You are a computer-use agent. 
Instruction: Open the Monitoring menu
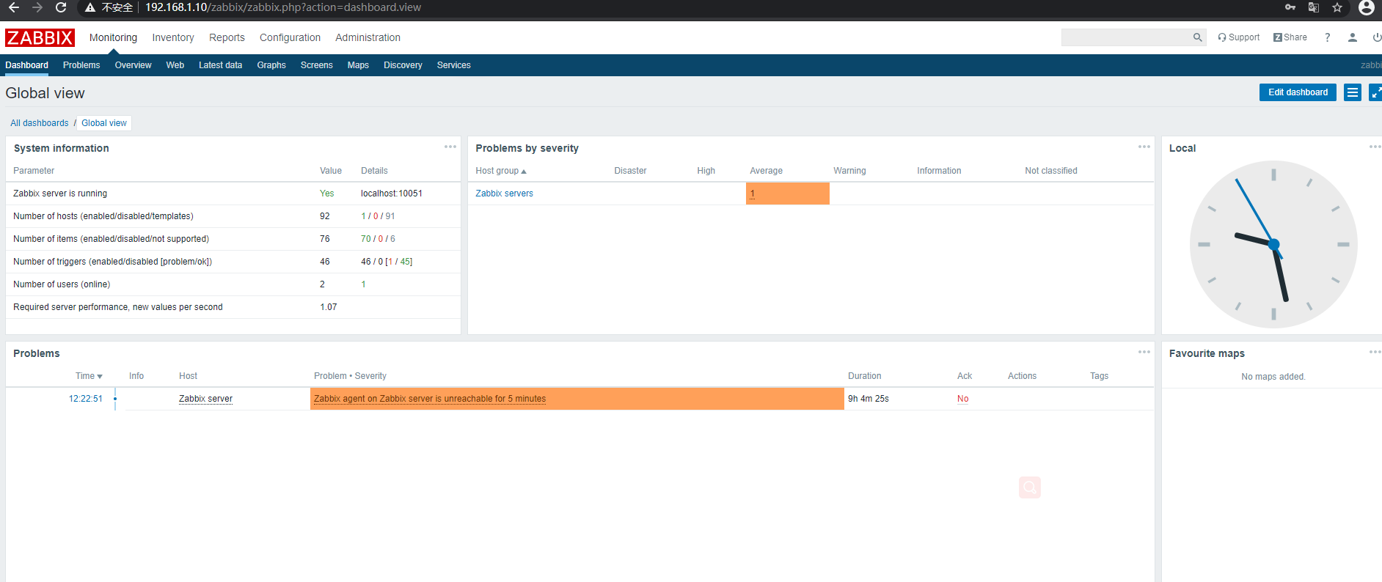click(x=113, y=37)
